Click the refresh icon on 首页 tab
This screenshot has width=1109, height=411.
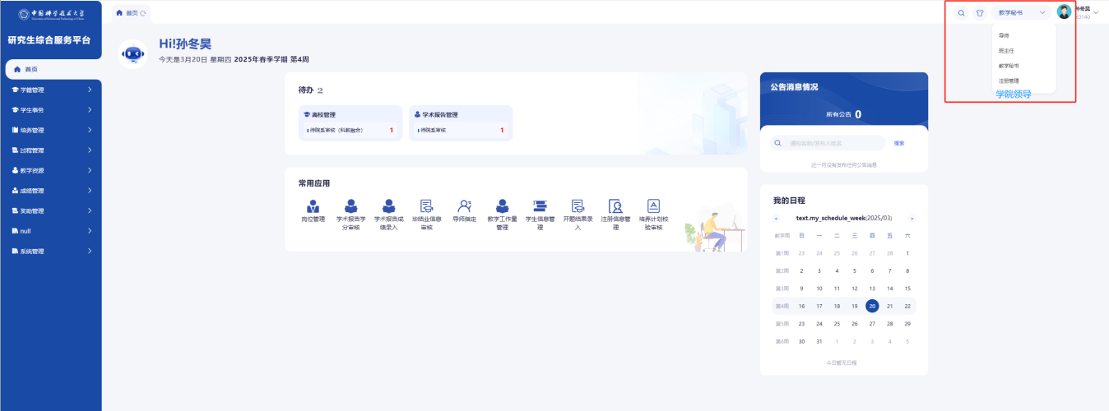point(144,13)
